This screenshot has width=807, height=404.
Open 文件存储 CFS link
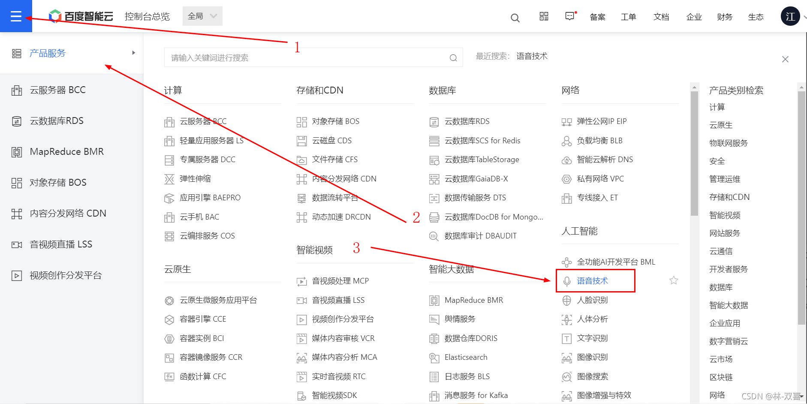(x=334, y=160)
